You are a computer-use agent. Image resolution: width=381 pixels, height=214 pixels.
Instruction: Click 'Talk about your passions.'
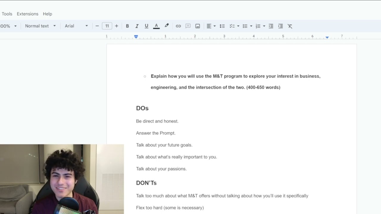click(161, 169)
